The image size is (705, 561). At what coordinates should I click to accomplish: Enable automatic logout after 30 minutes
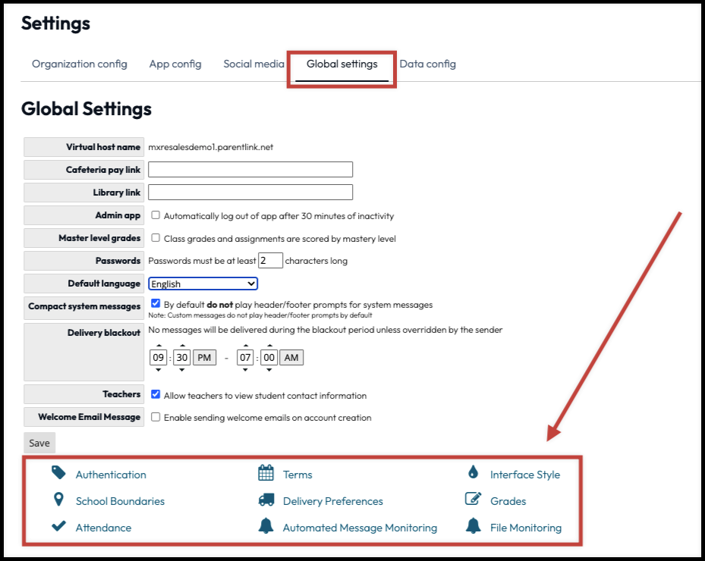coord(156,215)
